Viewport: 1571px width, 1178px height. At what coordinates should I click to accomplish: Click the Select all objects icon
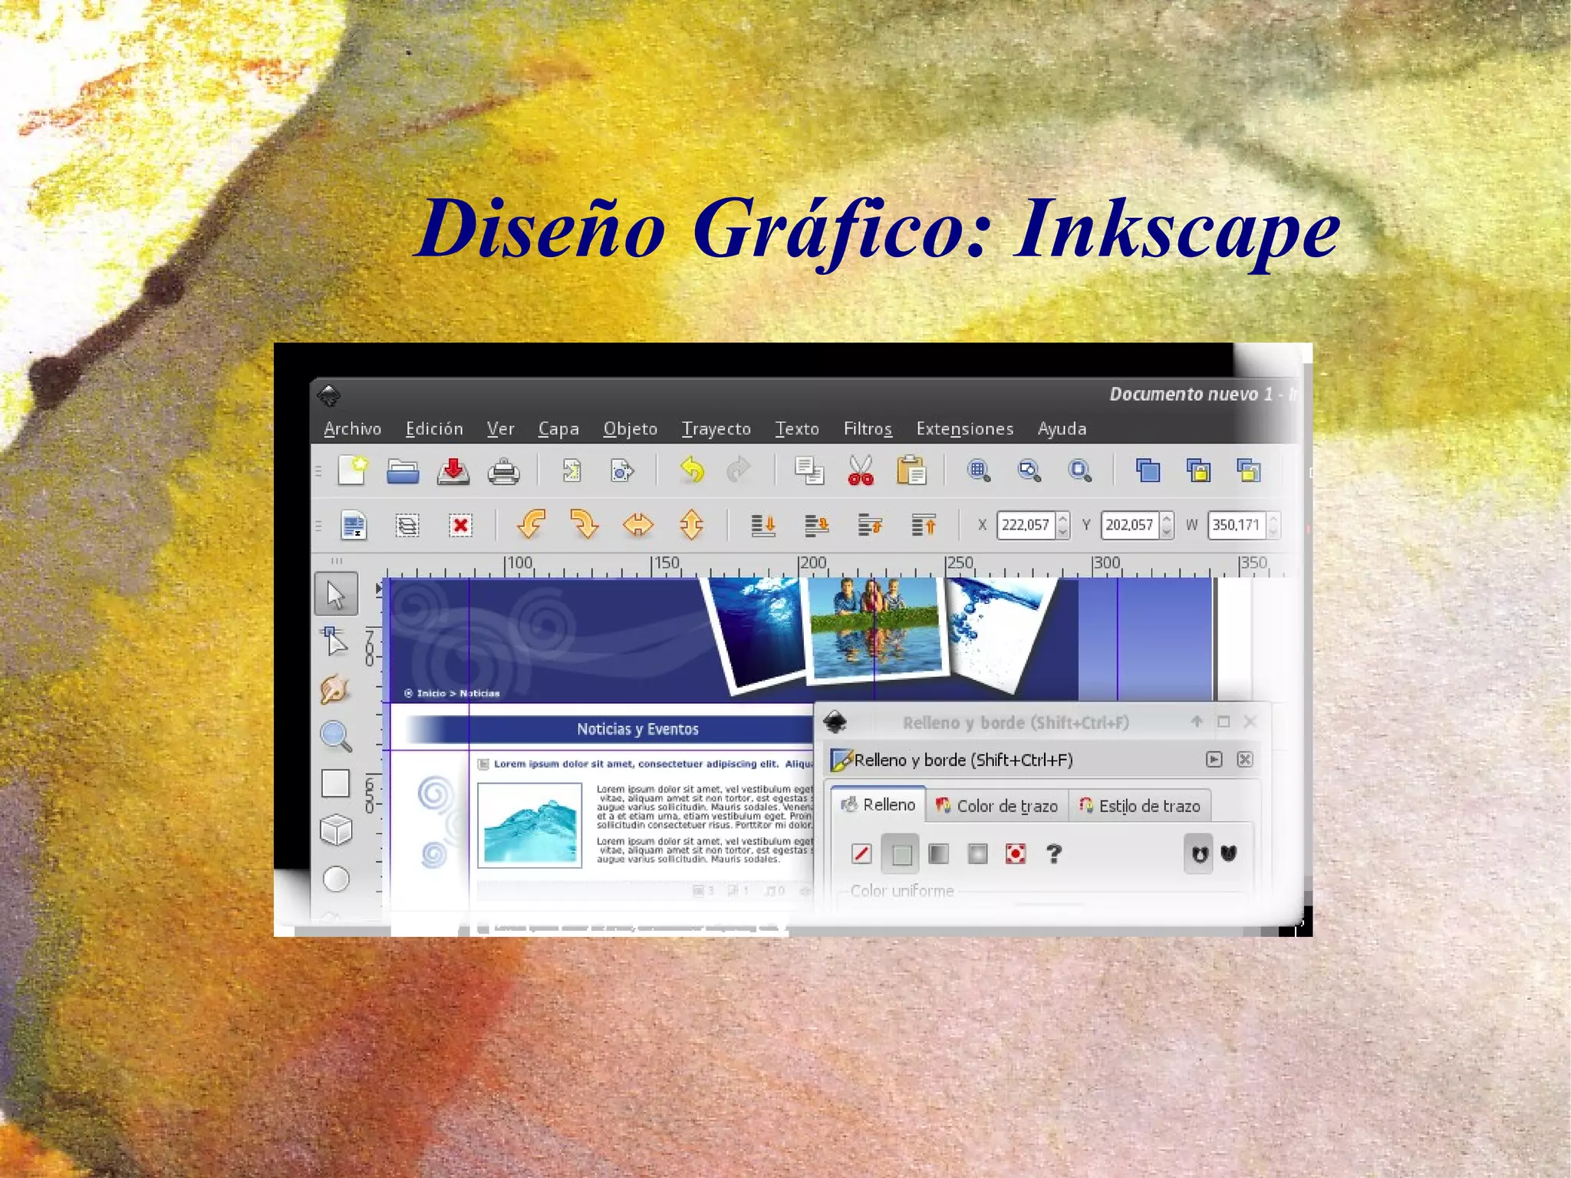pyautogui.click(x=407, y=526)
